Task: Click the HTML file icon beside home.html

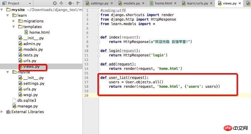Action: (x=26, y=32)
